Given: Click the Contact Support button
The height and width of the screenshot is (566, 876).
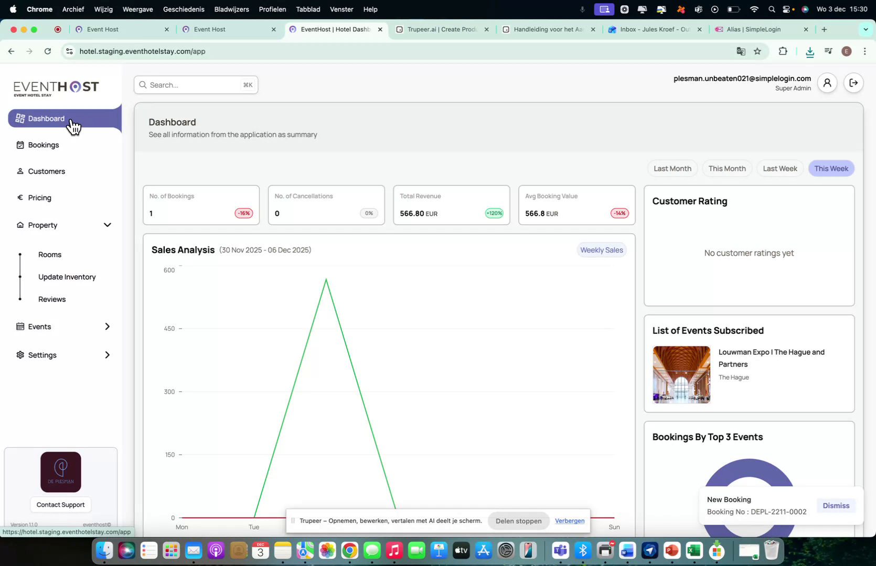Looking at the screenshot, I should point(60,505).
